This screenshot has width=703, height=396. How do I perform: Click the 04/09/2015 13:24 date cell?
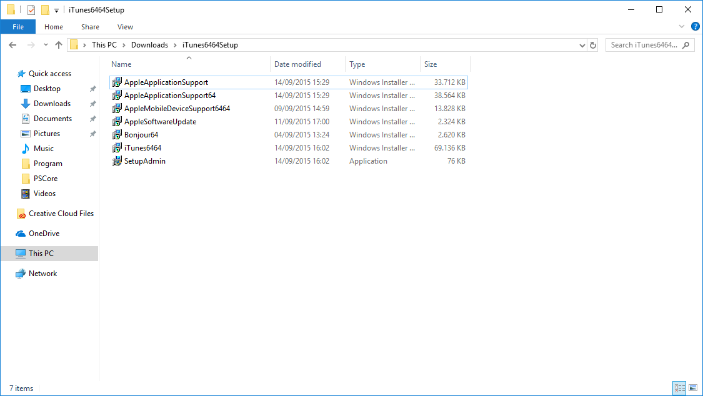[302, 135]
